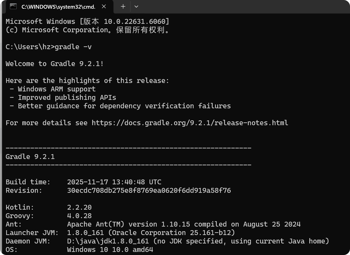Select the C:\WINDOWS\system32\cmd. tab title
Viewport: 350px width, 255px height.
58,7
